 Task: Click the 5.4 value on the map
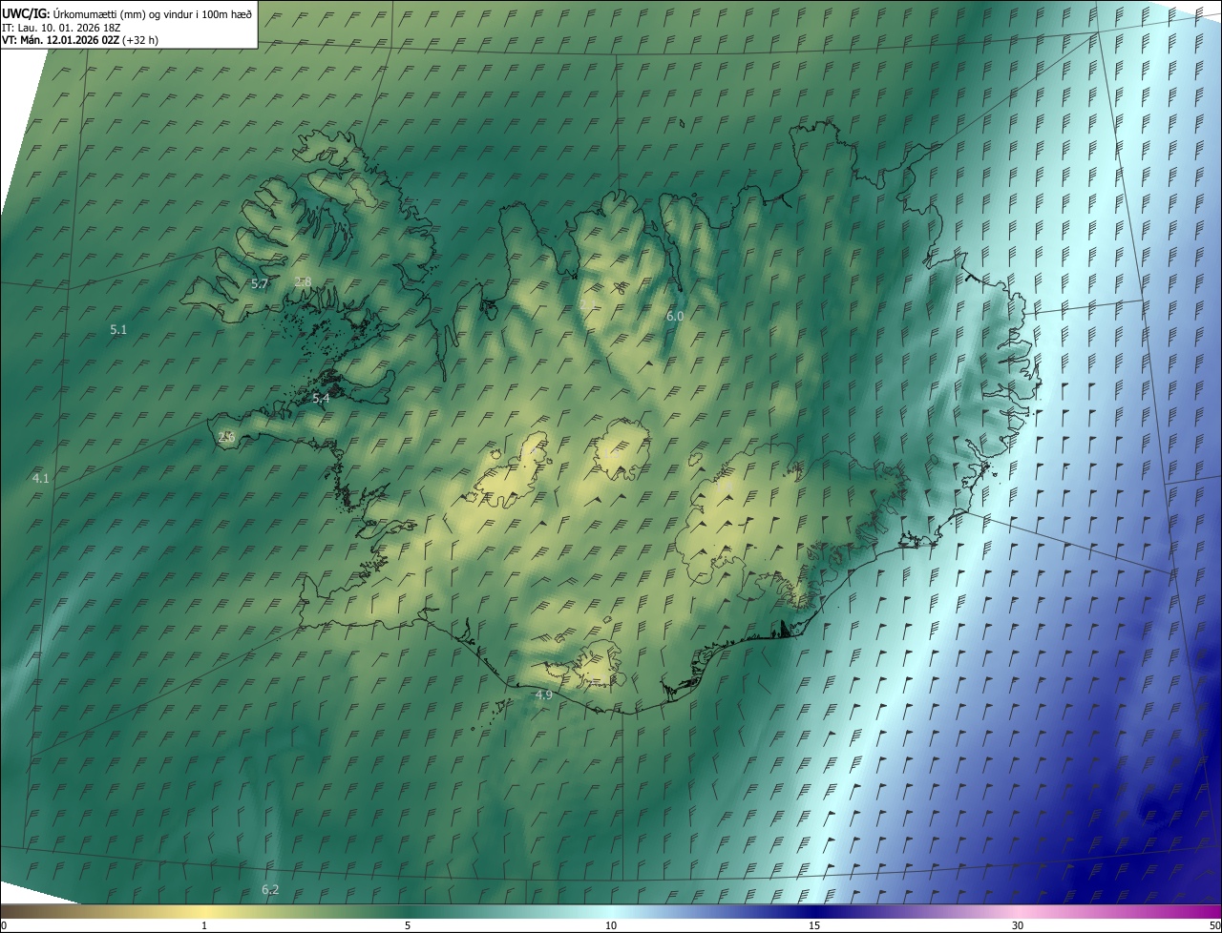321,399
